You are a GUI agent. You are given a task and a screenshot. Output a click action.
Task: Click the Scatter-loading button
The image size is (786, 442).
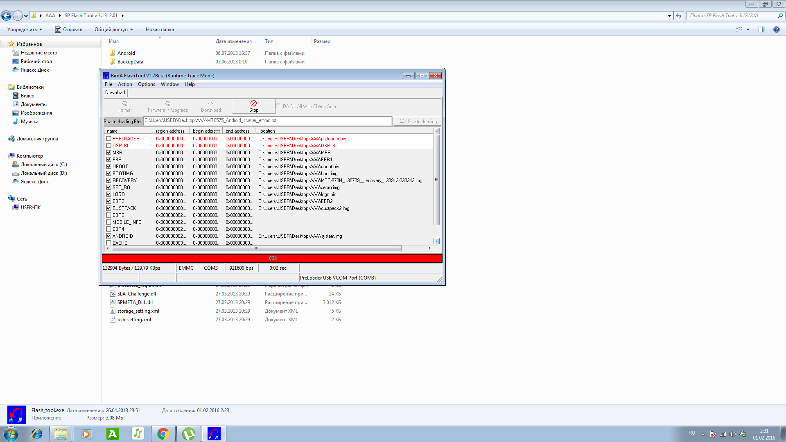[x=418, y=122]
